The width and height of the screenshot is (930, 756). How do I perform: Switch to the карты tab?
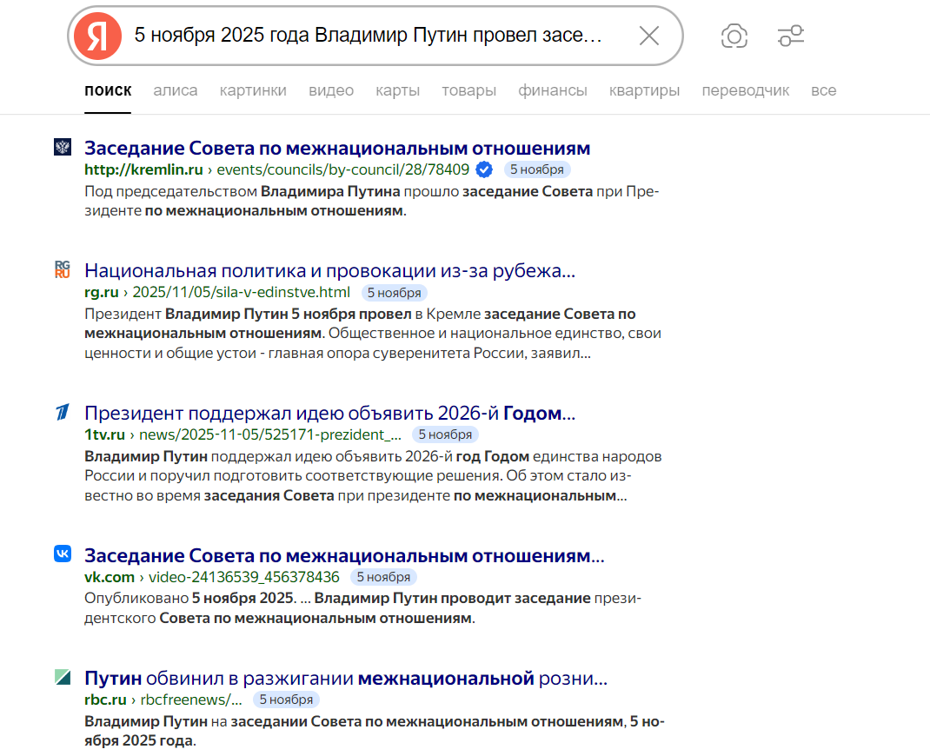click(x=398, y=90)
